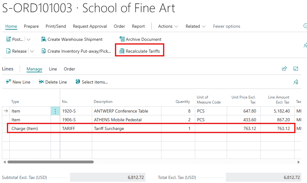Expand the Actions menu
Viewport: 307px width, 183px height.
[168, 26]
